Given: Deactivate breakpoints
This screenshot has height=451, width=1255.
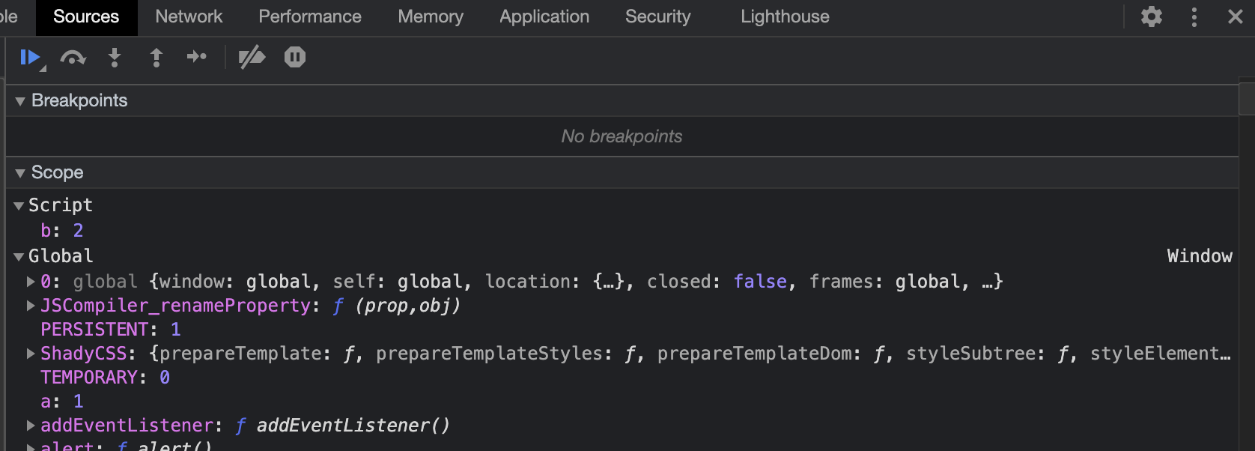Looking at the screenshot, I should [x=252, y=57].
